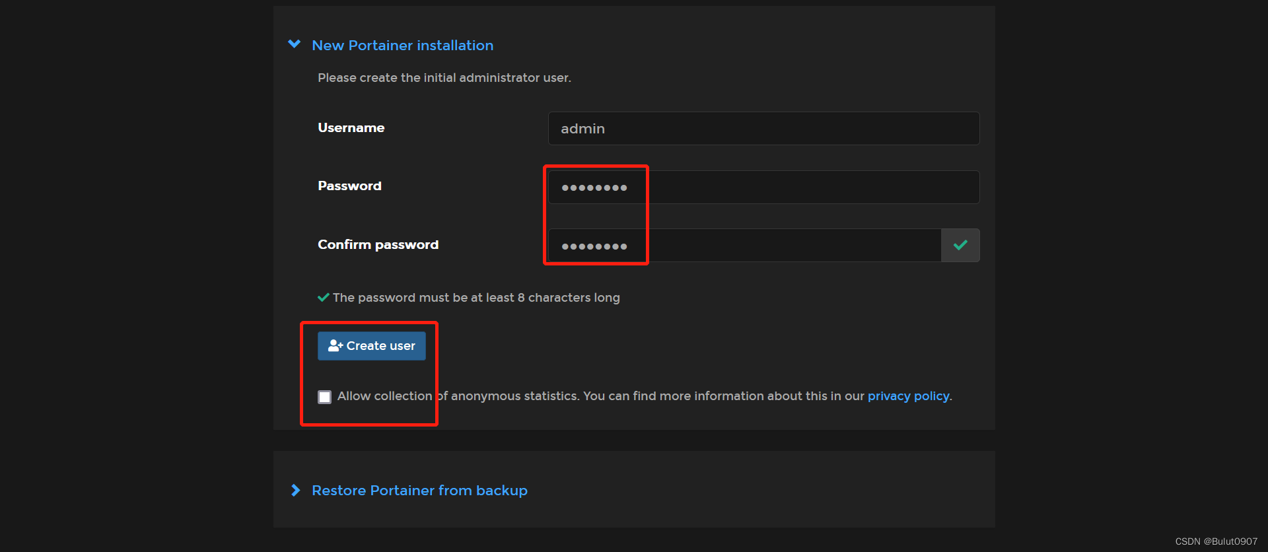Click the initial administrator user instruction text
Image resolution: width=1268 pixels, height=552 pixels.
(x=444, y=78)
